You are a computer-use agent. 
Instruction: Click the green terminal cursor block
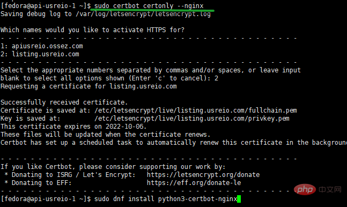(x=239, y=199)
